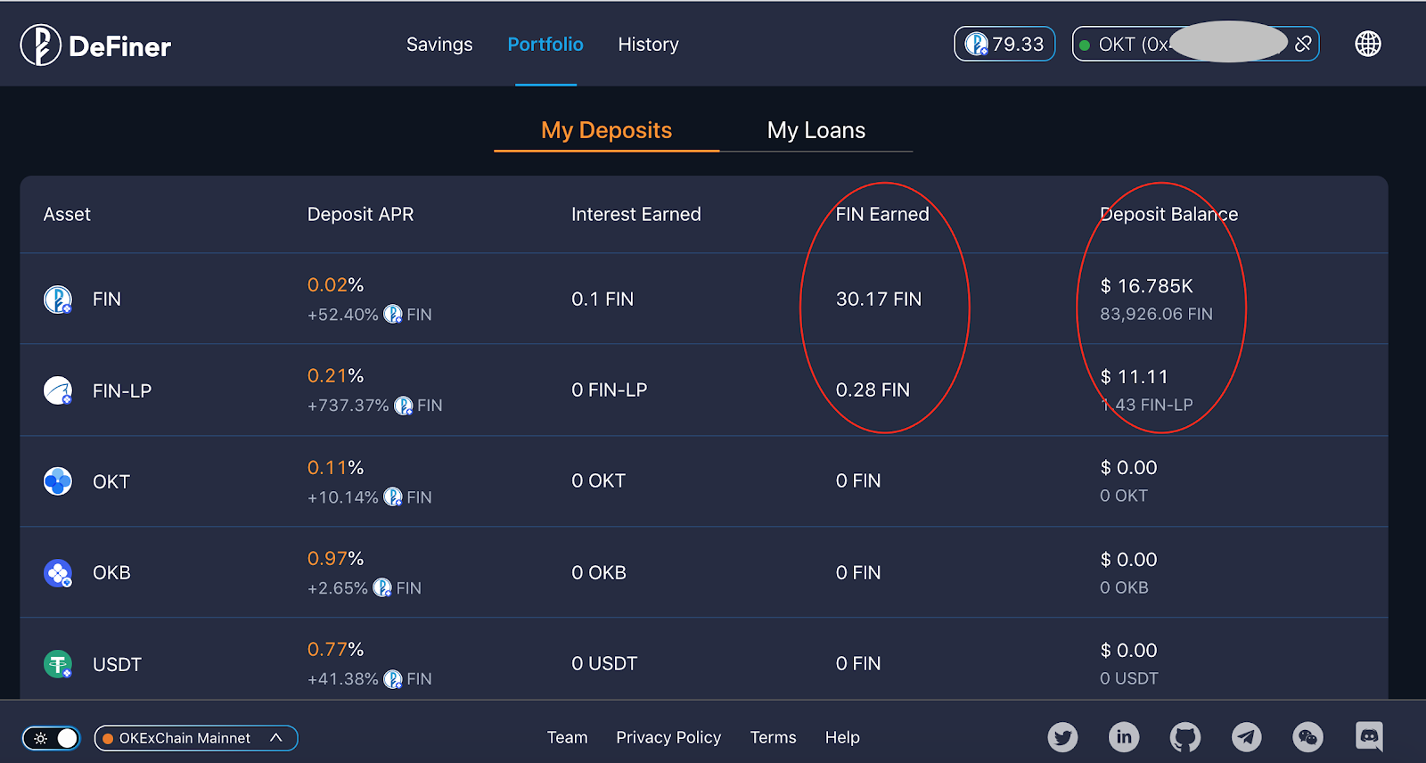Click the 79.33 FIN balance badge
Screen dimensions: 1426x763
click(1004, 44)
